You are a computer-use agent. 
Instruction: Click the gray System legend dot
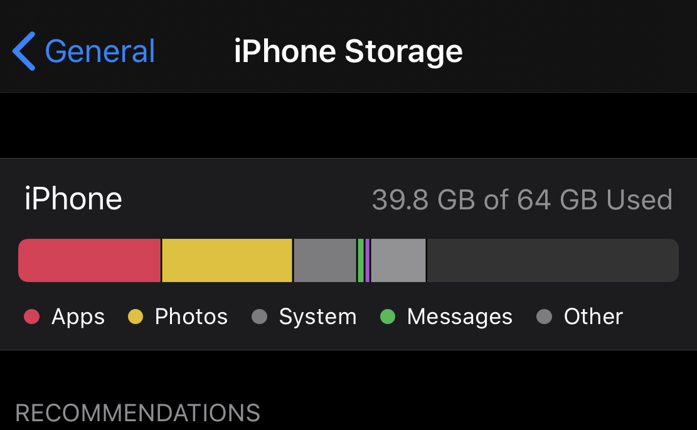(x=259, y=317)
